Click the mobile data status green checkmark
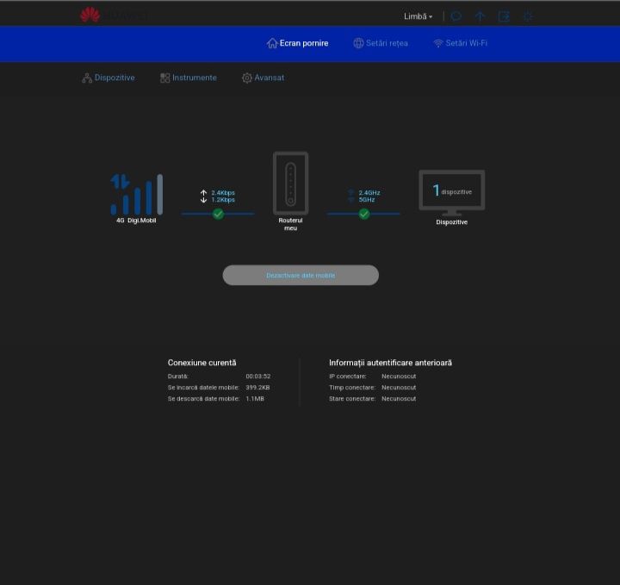 coord(218,214)
